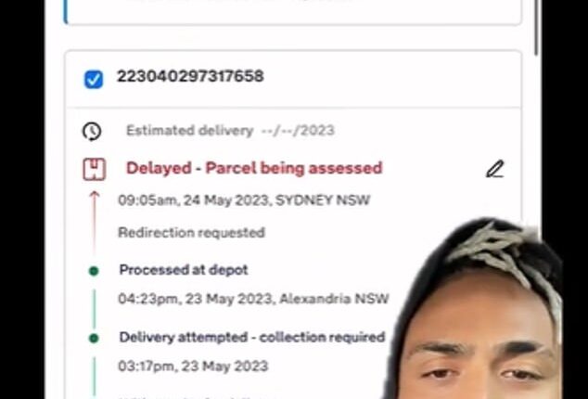Click the 03:17pm, 23 May 2023 timestamp
This screenshot has width=588, height=399.
pos(193,366)
